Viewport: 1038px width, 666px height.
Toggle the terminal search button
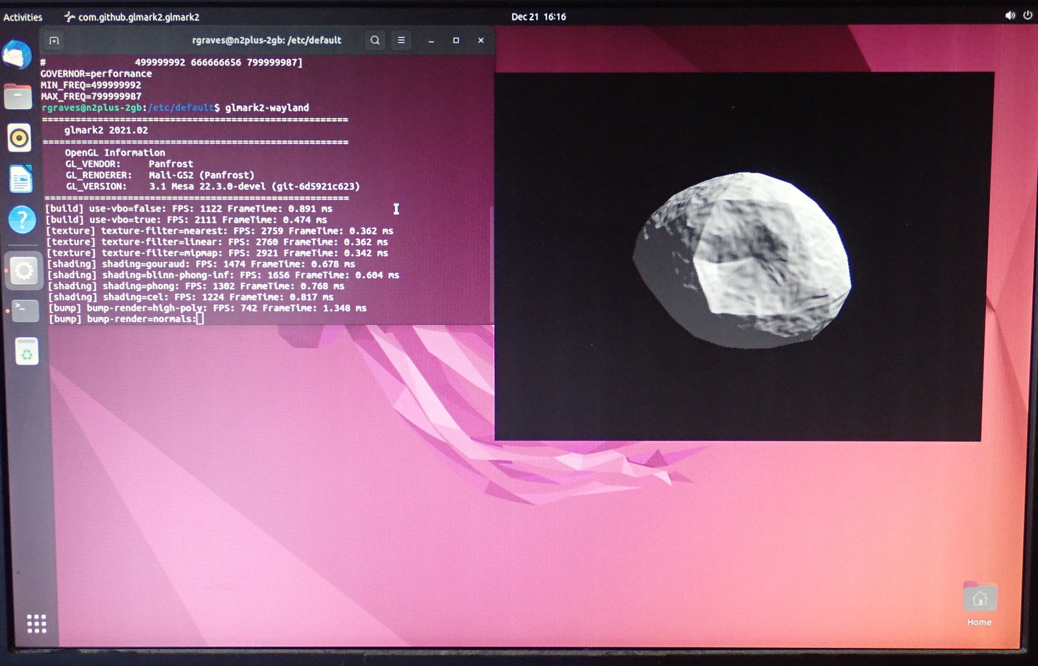tap(375, 40)
